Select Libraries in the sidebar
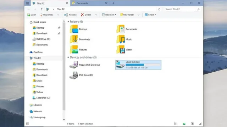Viewport: 227px width, 127px height. (x=35, y=105)
